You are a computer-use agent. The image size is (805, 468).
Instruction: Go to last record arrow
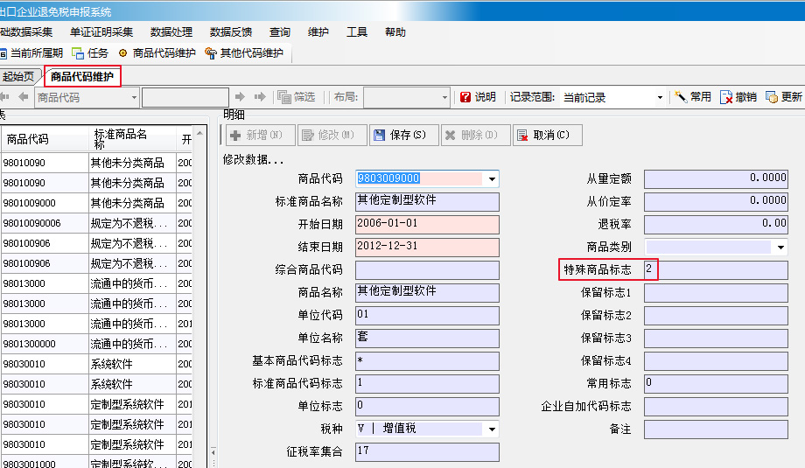(x=260, y=96)
